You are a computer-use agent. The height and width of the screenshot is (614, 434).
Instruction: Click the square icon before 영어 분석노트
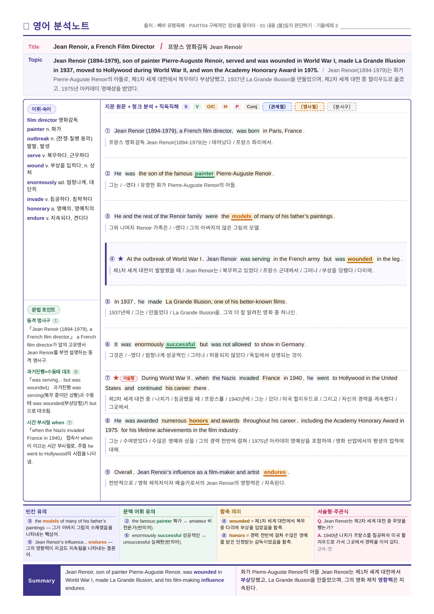26,26
